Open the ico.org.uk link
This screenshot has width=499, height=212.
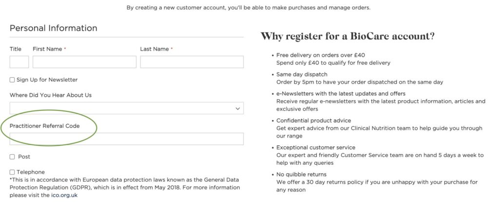pyautogui.click(x=64, y=195)
